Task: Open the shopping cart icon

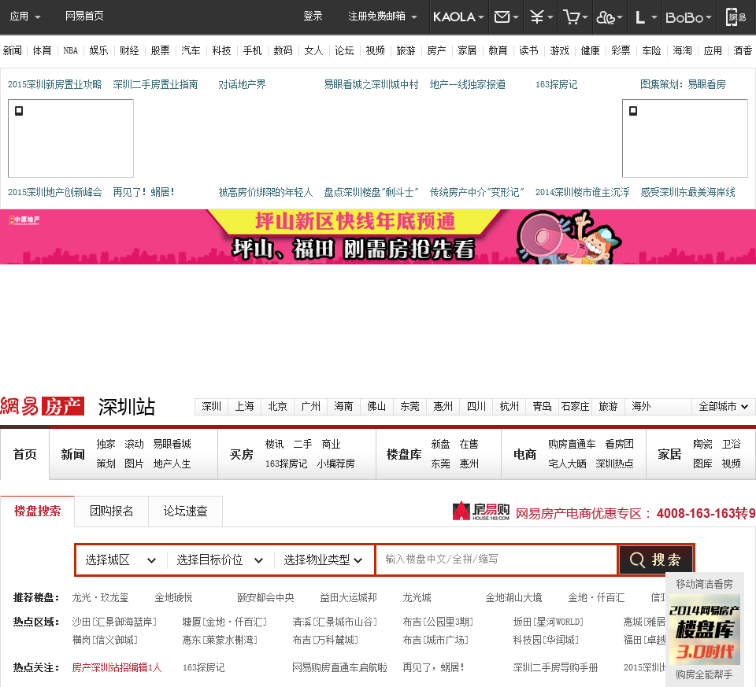Action: coord(572,17)
